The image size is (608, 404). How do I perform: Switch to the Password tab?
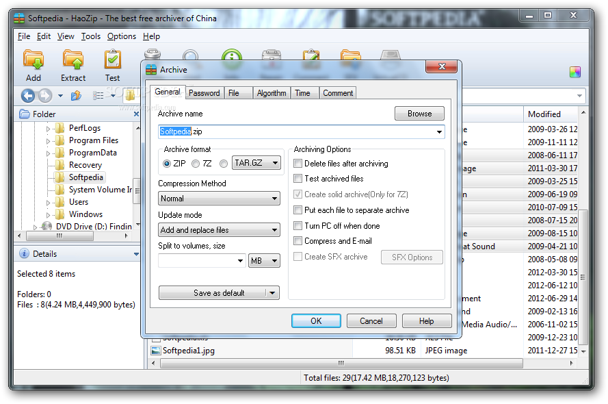pyautogui.click(x=204, y=93)
